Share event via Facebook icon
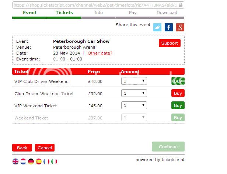The width and height of the screenshot is (227, 174). pos(169,27)
